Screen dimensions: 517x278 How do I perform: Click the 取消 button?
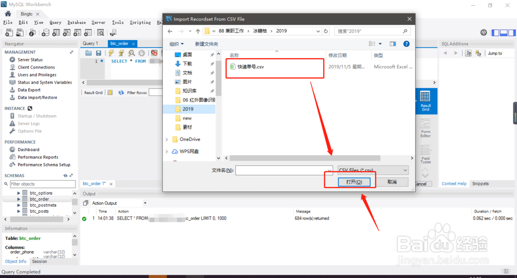pyautogui.click(x=392, y=182)
